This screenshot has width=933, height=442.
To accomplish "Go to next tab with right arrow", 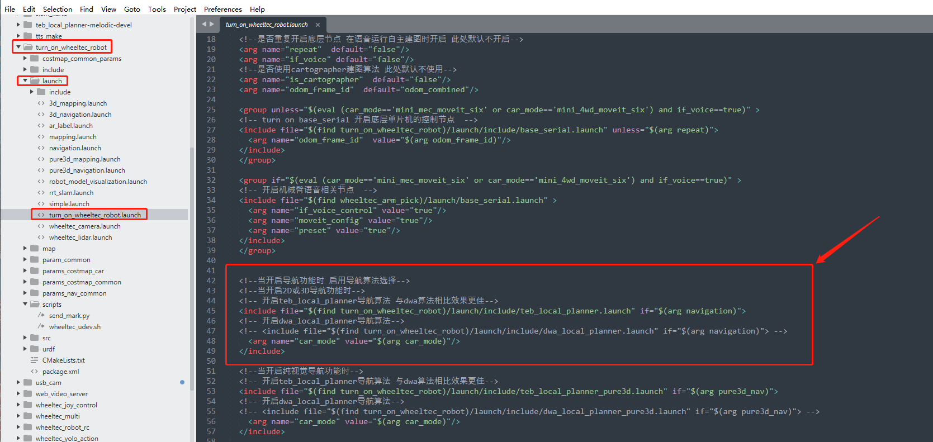I will (x=212, y=24).
